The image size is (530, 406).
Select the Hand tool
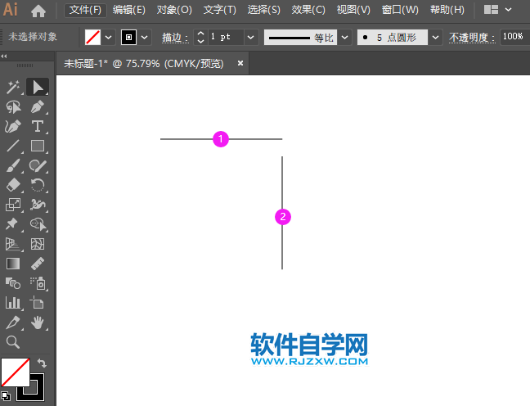click(38, 322)
